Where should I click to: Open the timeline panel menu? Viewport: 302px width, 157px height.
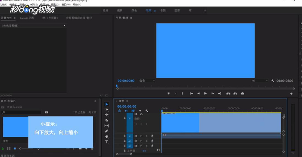pos(127,101)
